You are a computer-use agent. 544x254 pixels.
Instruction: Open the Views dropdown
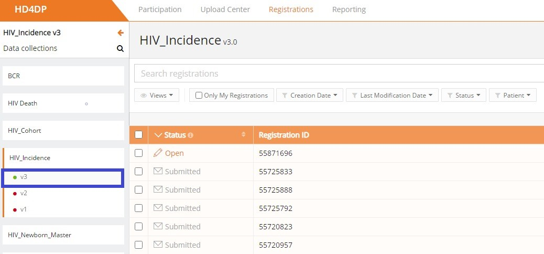pyautogui.click(x=157, y=96)
